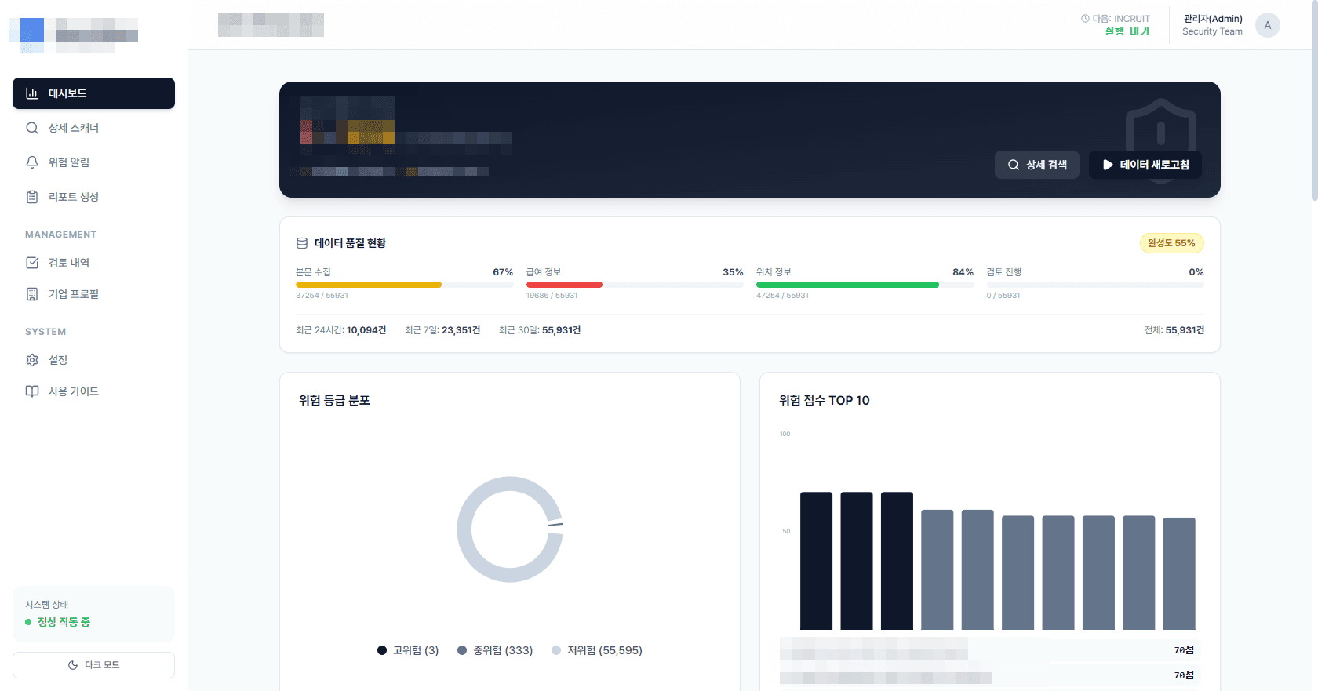Image resolution: width=1318 pixels, height=691 pixels.
Task: Click the dashboard bar chart icon
Action: point(32,93)
